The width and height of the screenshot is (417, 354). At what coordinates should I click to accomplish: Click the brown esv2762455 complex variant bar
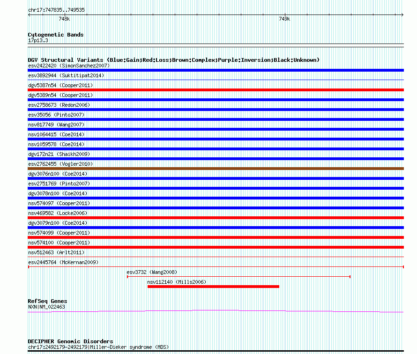click(x=216, y=169)
